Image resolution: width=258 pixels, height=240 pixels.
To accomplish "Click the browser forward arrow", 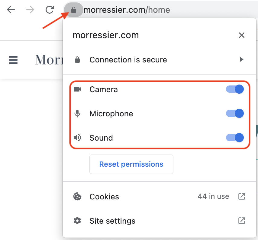I will click(x=30, y=10).
